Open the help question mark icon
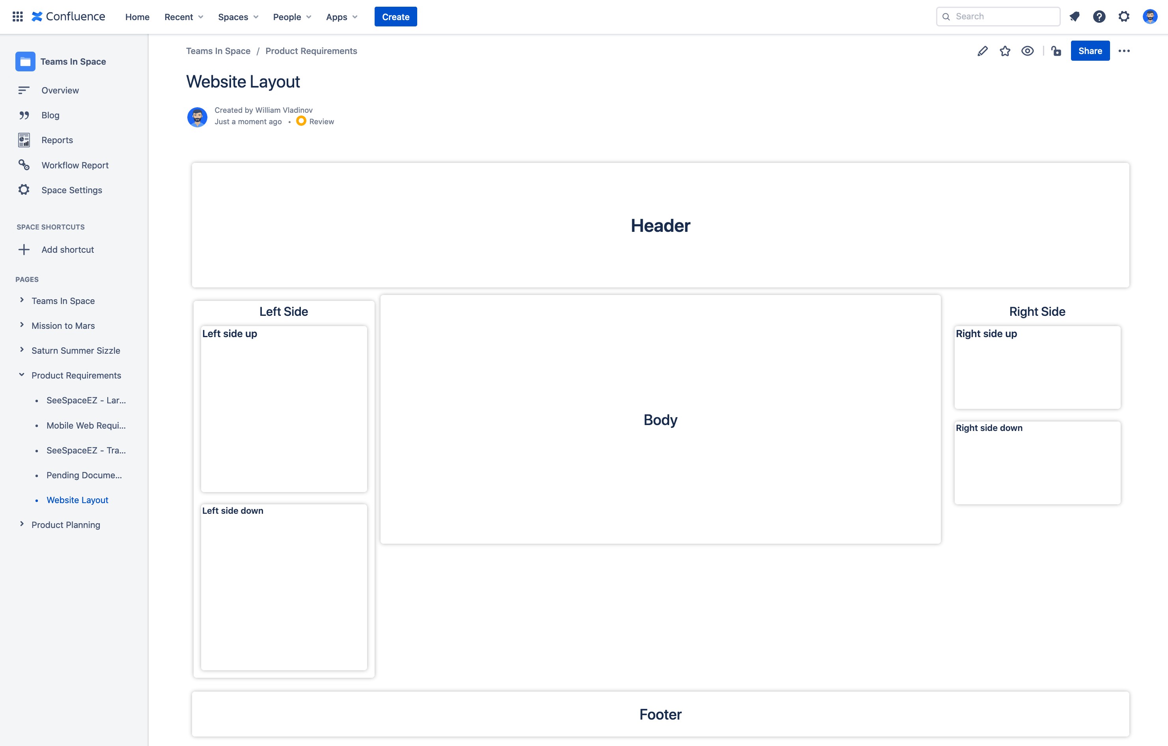 (1099, 17)
